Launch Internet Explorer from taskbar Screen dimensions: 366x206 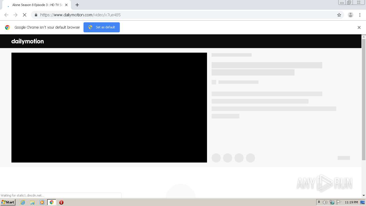click(x=23, y=202)
